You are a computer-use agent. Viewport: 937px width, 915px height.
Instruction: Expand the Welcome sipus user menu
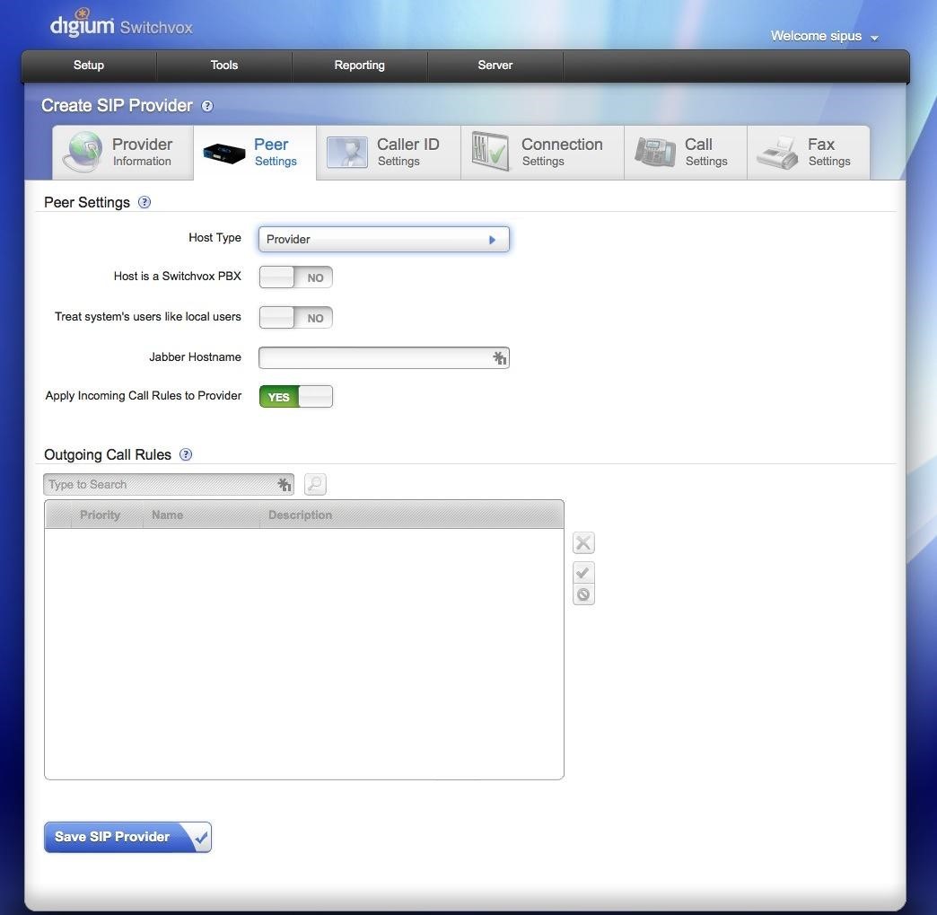824,37
